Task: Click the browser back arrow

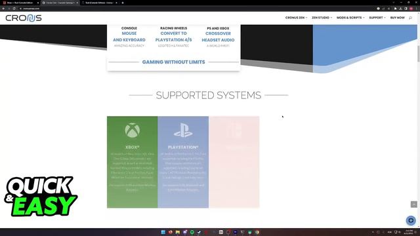Action: pos(3,9)
